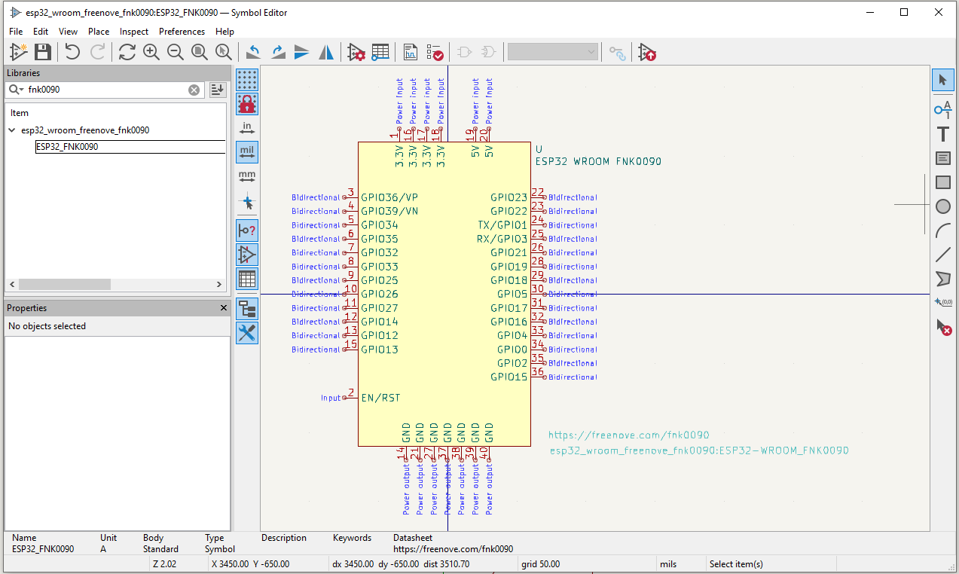Select the Pin tool

click(x=942, y=109)
